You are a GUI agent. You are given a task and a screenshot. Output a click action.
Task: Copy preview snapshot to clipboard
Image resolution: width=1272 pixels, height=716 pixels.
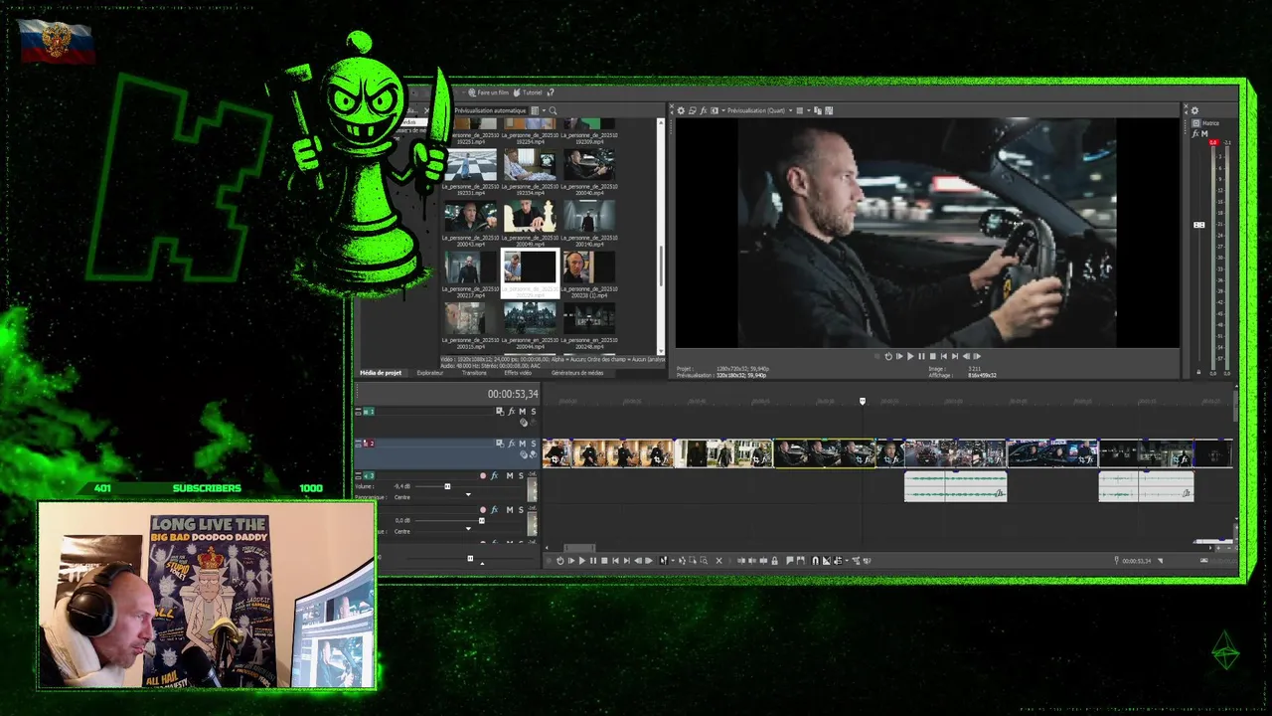click(x=818, y=110)
